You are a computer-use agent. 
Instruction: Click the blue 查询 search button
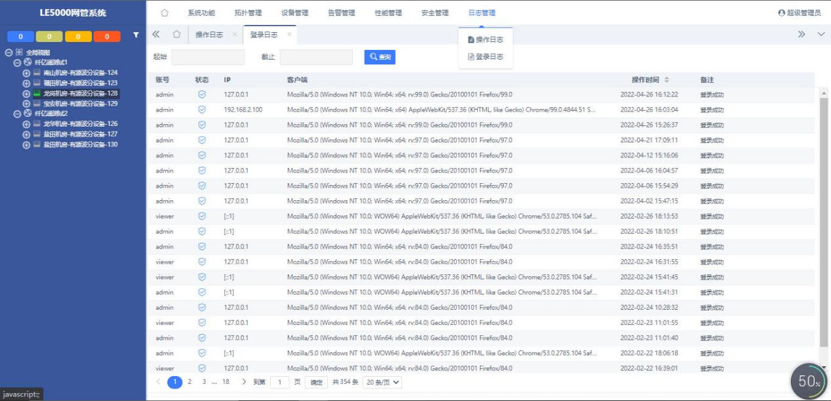pyautogui.click(x=380, y=57)
